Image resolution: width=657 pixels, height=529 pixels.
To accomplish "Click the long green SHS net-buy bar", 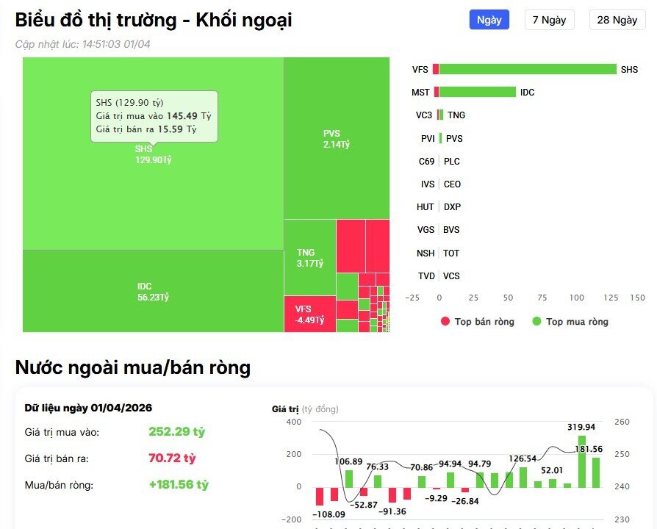I will pyautogui.click(x=528, y=69).
